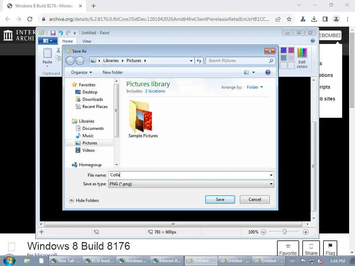Click the Save As dialog help icon
This screenshot has width=355, height=266.
268,72
